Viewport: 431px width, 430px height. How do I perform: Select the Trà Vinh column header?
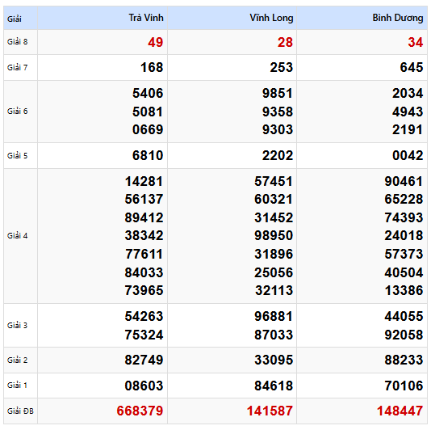(146, 18)
